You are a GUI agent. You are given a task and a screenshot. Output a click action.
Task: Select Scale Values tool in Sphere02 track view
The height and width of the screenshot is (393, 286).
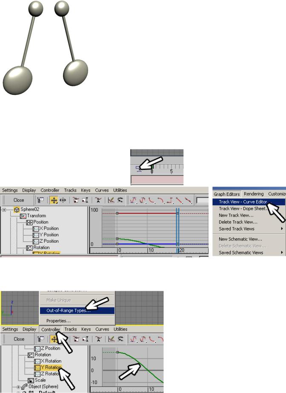(x=85, y=200)
